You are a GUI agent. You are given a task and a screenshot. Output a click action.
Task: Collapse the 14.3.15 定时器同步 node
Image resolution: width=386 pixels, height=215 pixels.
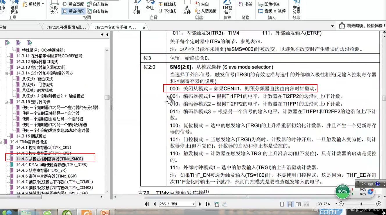click(6, 102)
